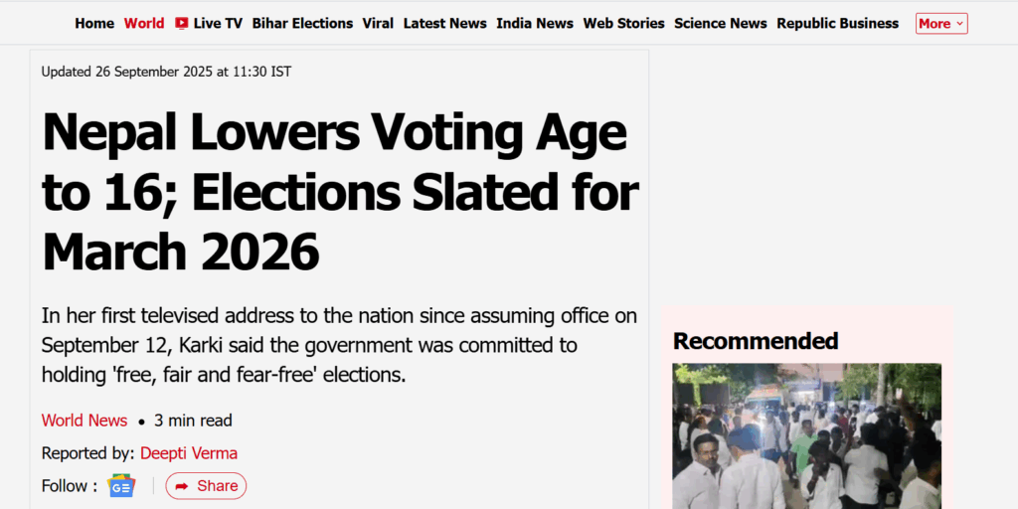Image resolution: width=1018 pixels, height=509 pixels.
Task: Expand the More dropdown menu
Action: pos(940,24)
